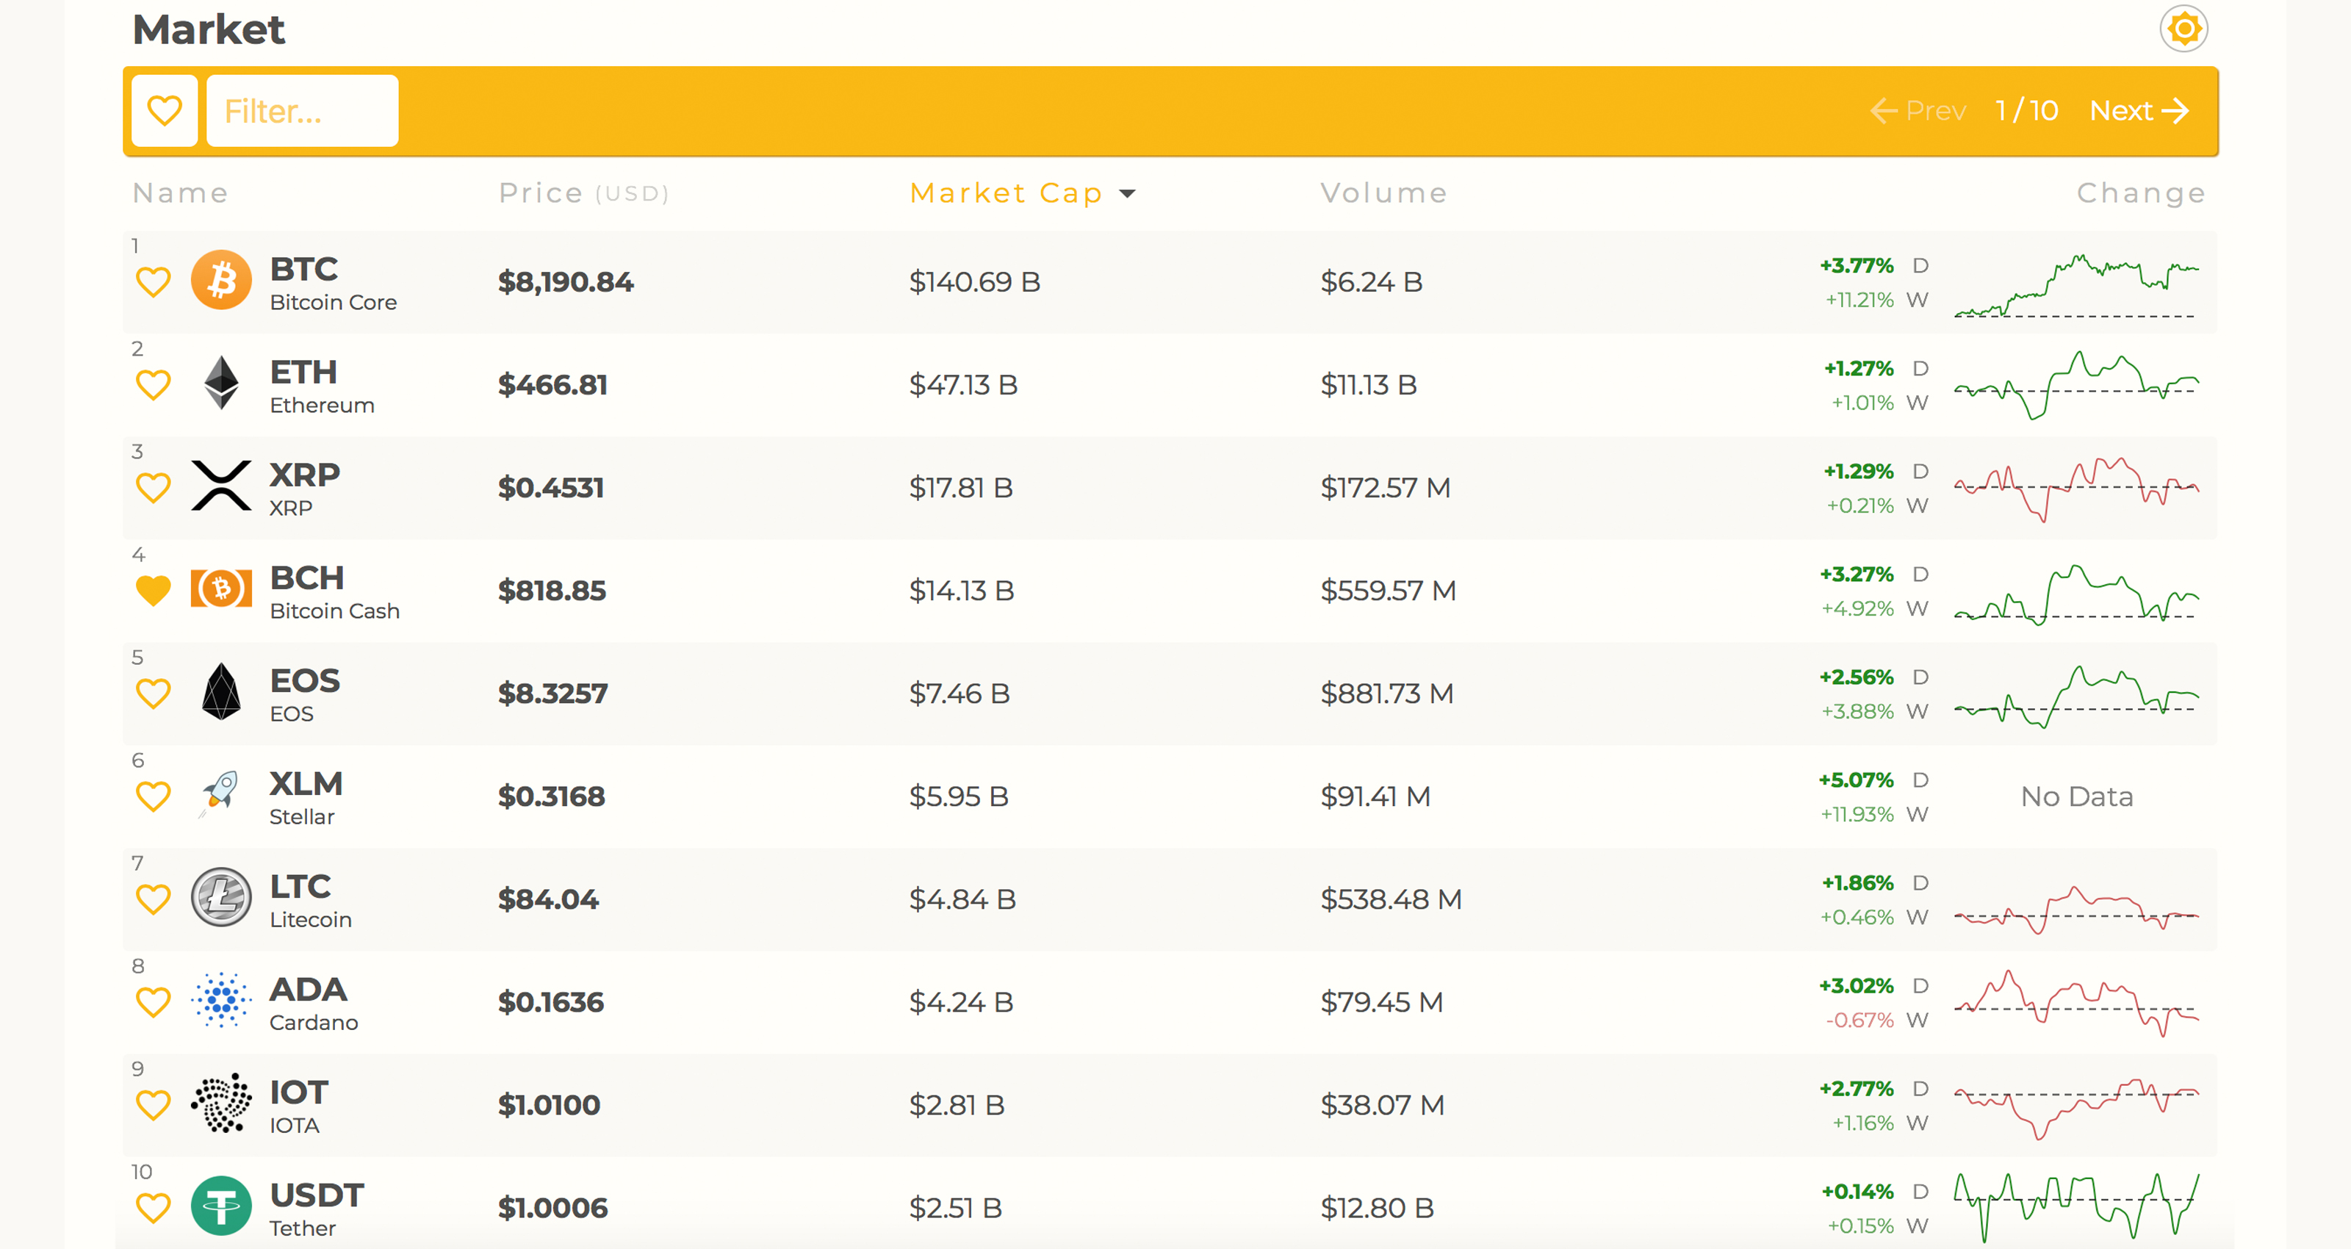Screen dimensions: 2351x1249
Task: Click the Tether green logo icon
Action: [x=221, y=1206]
